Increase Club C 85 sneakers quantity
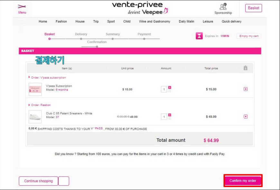This screenshot has width=280, height=190. point(170,115)
